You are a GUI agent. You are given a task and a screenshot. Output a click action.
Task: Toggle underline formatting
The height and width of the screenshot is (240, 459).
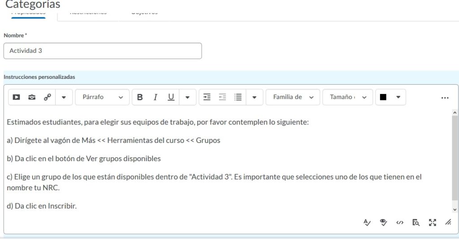[x=171, y=97]
